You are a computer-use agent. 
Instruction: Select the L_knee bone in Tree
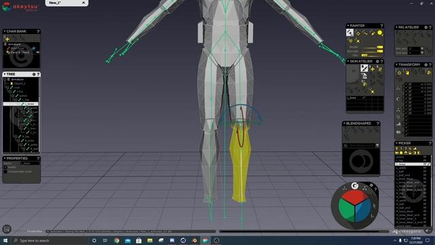(21, 104)
